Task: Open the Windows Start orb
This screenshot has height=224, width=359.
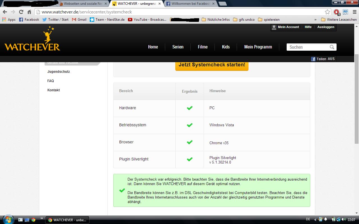Action: 8,220
